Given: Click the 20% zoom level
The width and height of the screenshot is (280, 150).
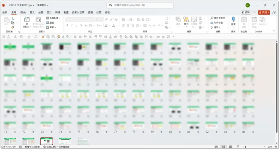Looking at the screenshot, I should [270, 147].
